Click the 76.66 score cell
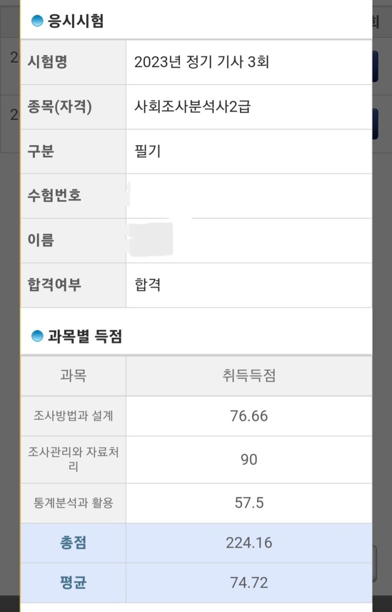 (x=248, y=416)
